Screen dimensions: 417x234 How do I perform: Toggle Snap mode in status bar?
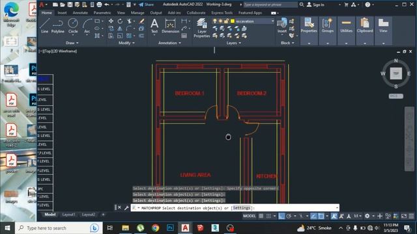[268, 216]
